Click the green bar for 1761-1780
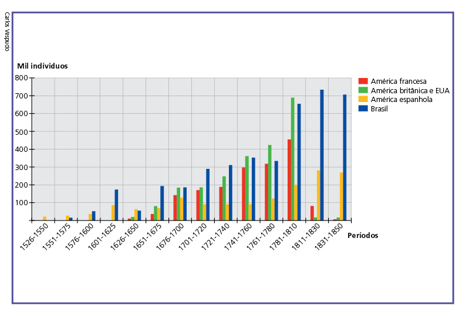The image size is (466, 316). (270, 182)
